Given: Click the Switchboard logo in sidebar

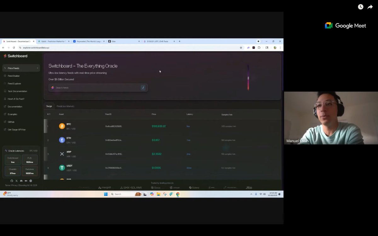Looking at the screenshot, I should [15, 56].
